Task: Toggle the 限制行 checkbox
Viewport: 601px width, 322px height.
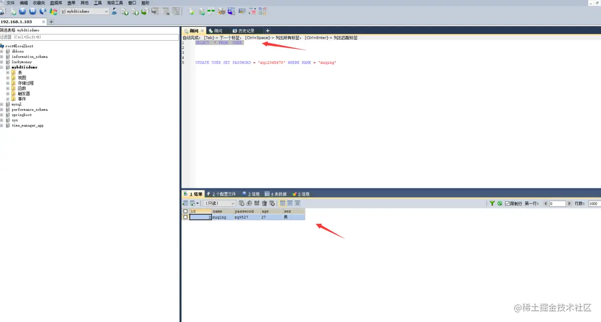Action: (507, 204)
